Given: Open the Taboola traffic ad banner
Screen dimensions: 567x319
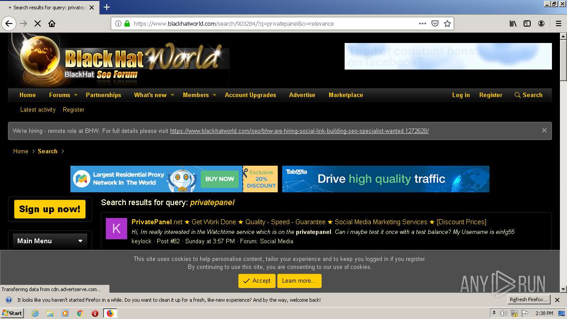Looking at the screenshot, I should coord(386,179).
